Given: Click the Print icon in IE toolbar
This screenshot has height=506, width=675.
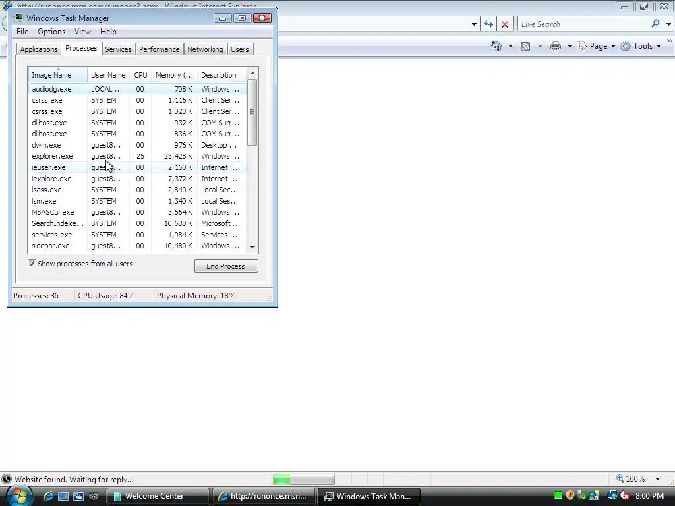Looking at the screenshot, I should tap(555, 46).
